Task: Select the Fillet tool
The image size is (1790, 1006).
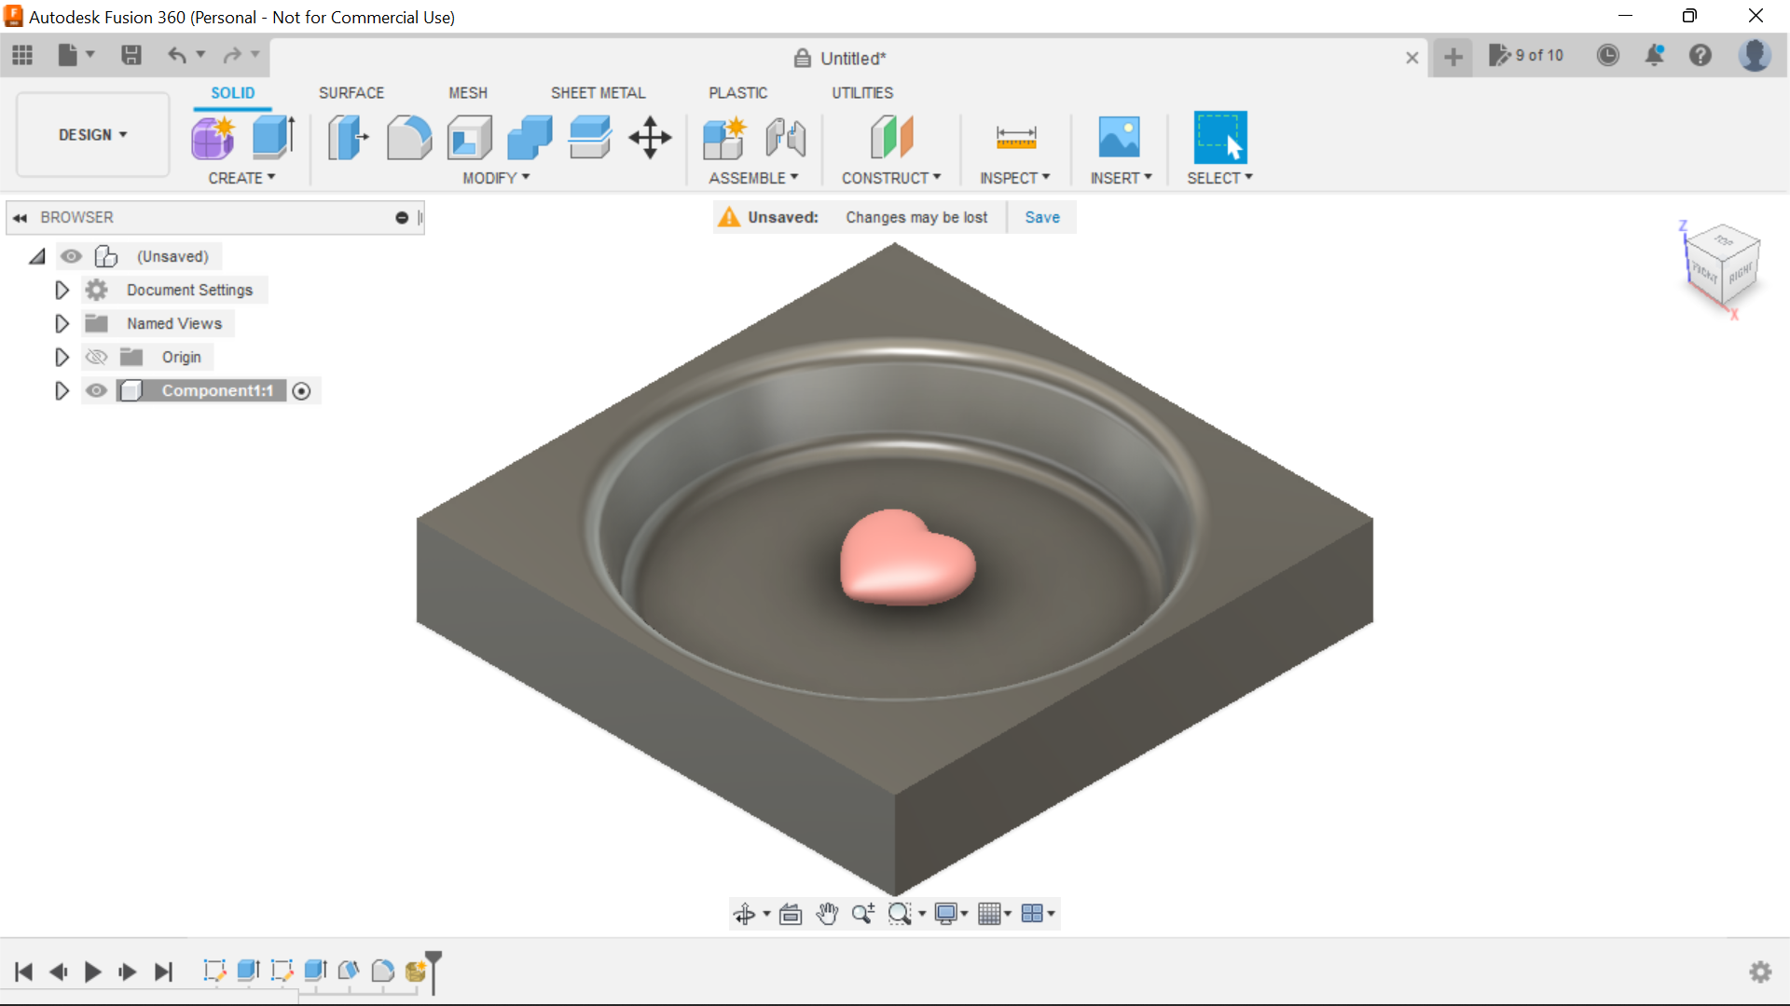Action: point(409,138)
